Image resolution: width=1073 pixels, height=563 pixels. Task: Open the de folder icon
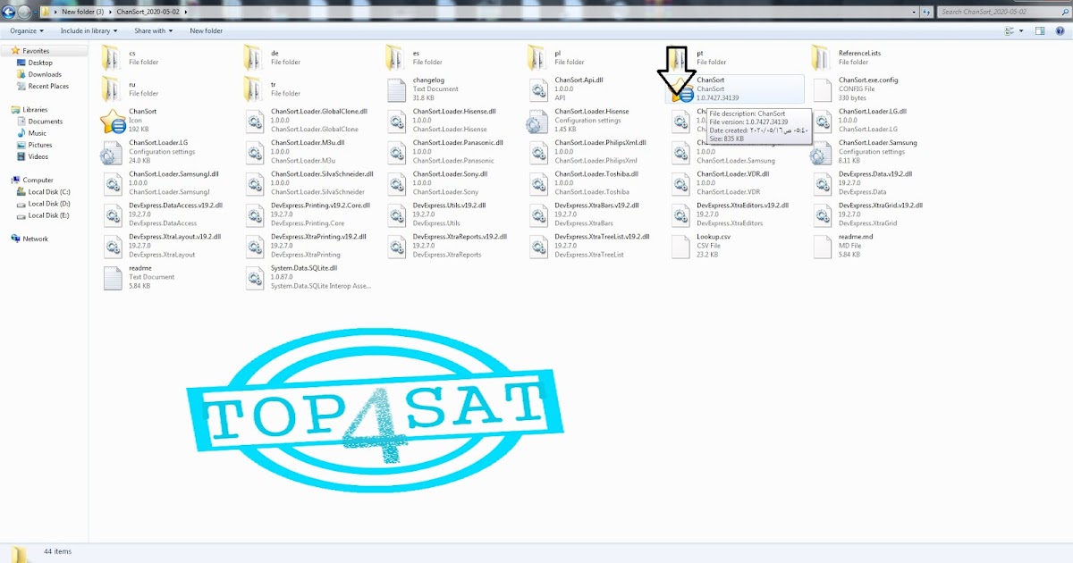tap(253, 58)
